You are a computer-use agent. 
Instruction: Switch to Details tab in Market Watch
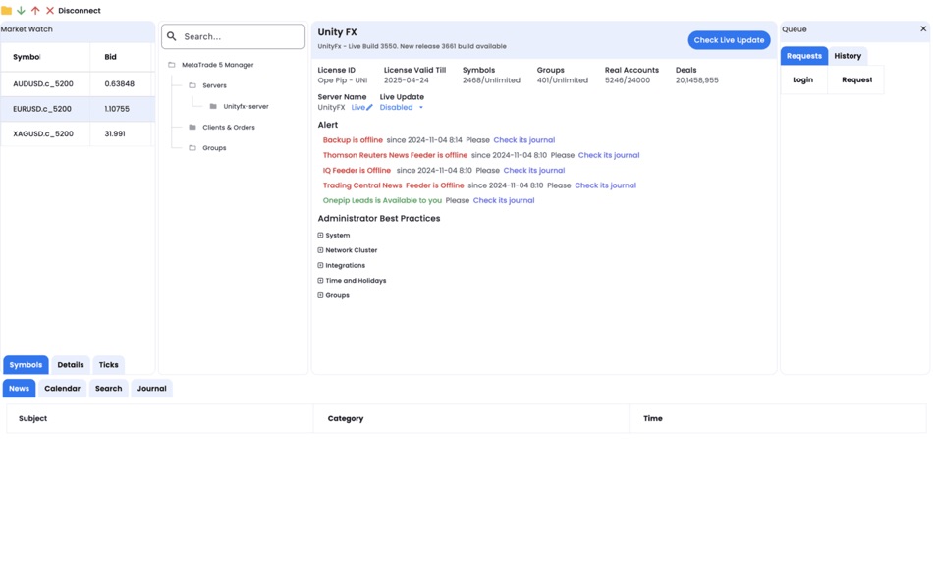click(71, 365)
